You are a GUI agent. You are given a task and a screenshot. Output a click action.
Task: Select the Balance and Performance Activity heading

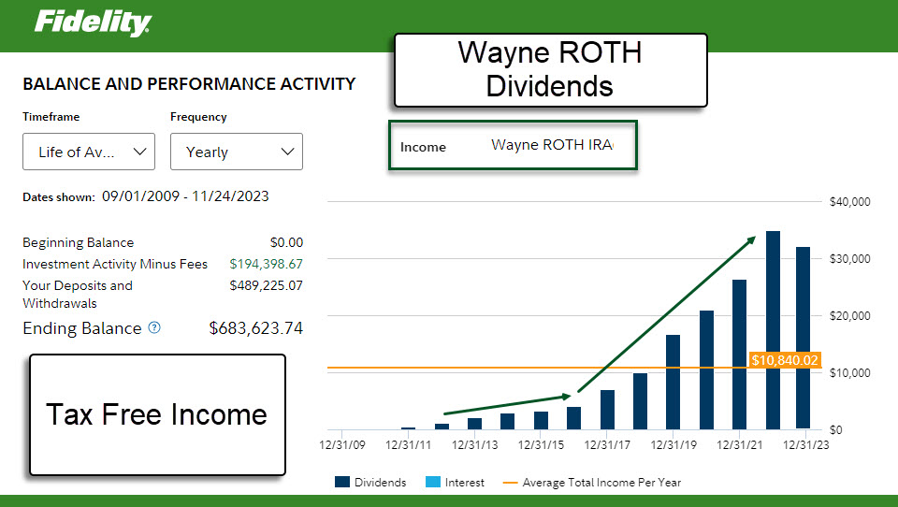[189, 83]
